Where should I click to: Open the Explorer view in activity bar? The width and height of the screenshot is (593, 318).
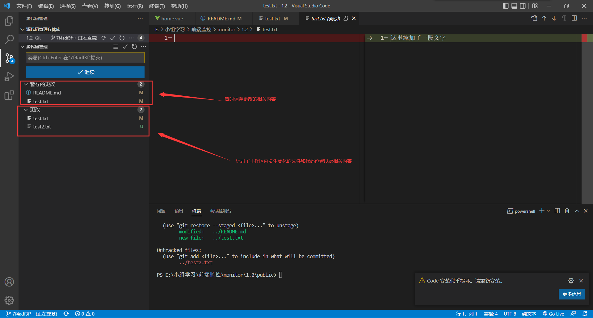click(x=9, y=21)
